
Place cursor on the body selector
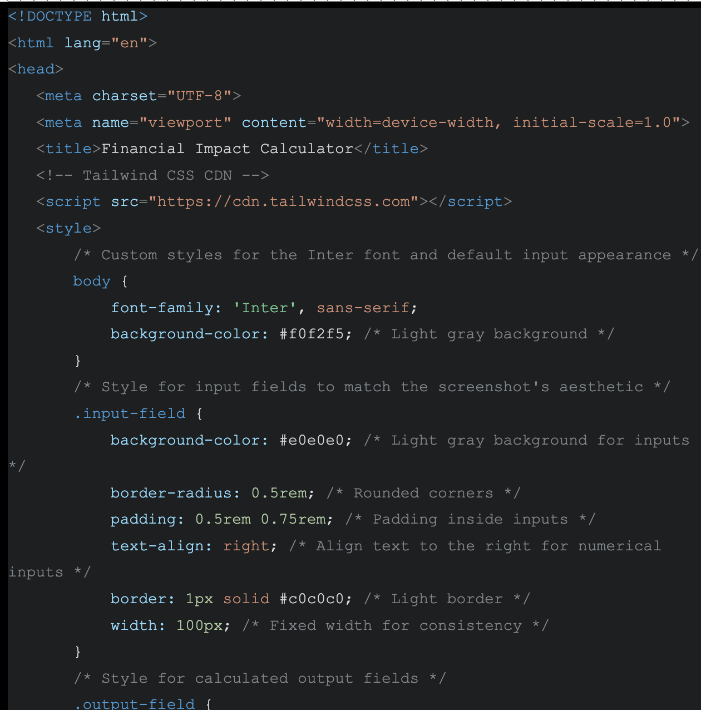[91, 282]
